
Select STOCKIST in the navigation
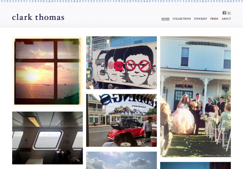(201, 19)
